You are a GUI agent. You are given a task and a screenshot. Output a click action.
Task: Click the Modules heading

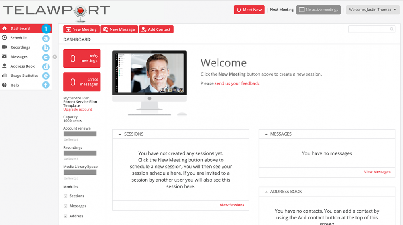(71, 187)
